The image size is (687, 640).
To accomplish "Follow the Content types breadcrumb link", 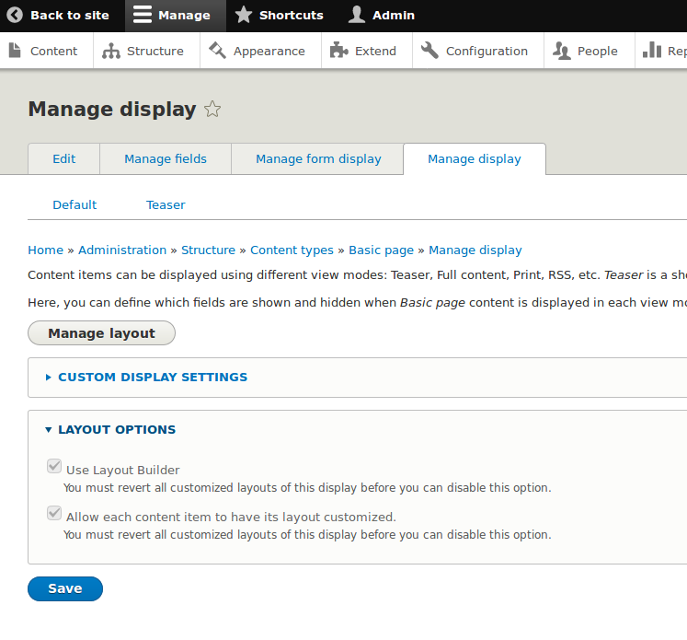I will coord(292,250).
